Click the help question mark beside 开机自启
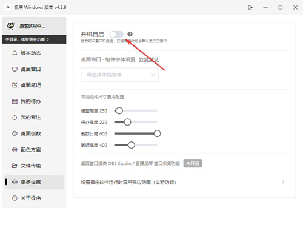 point(130,34)
